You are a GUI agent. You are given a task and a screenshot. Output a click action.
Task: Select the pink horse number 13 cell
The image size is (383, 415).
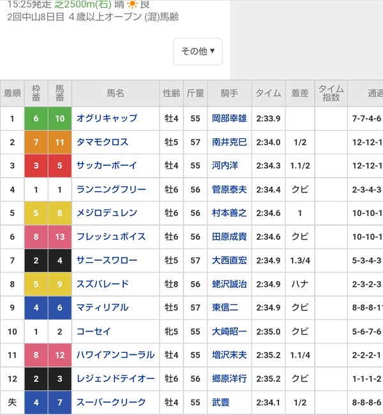point(59,237)
